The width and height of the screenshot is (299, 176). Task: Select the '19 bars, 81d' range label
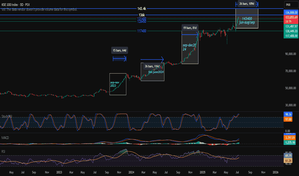[190, 28]
